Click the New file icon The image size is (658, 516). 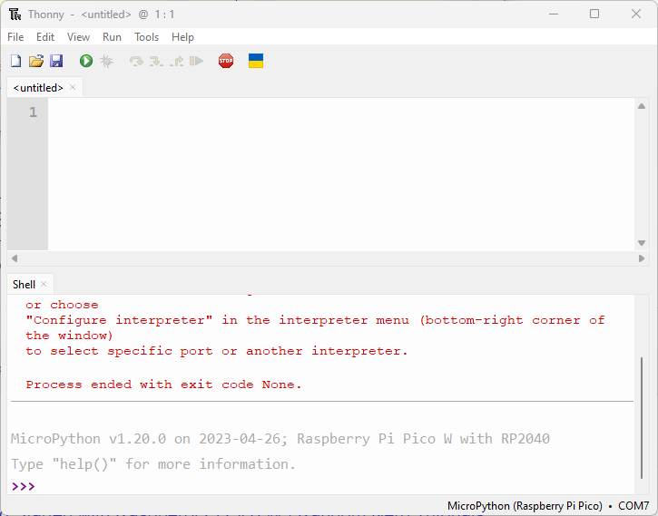(x=15, y=61)
